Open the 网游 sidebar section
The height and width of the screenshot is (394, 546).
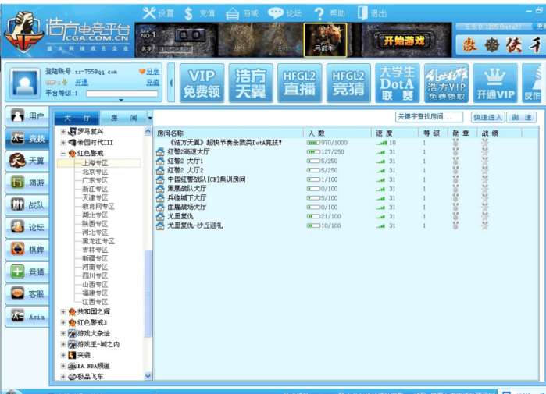[x=27, y=183]
